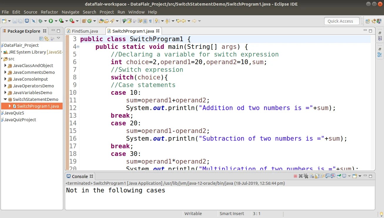Click the Search flashlight toolbar icon
The width and height of the screenshot is (384, 218).
coord(112,21)
